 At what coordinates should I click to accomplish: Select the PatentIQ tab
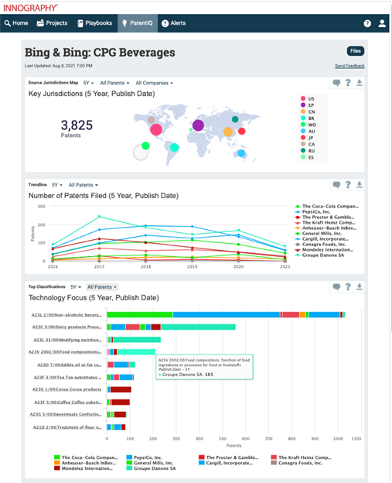point(138,23)
